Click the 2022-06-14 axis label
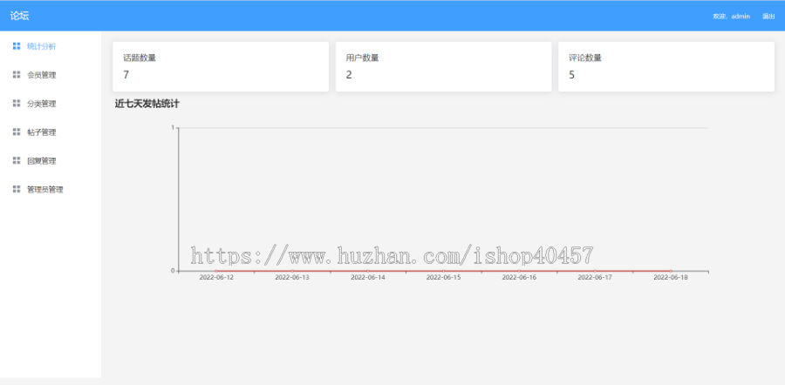Screen dimensions: 785x385 (x=368, y=277)
